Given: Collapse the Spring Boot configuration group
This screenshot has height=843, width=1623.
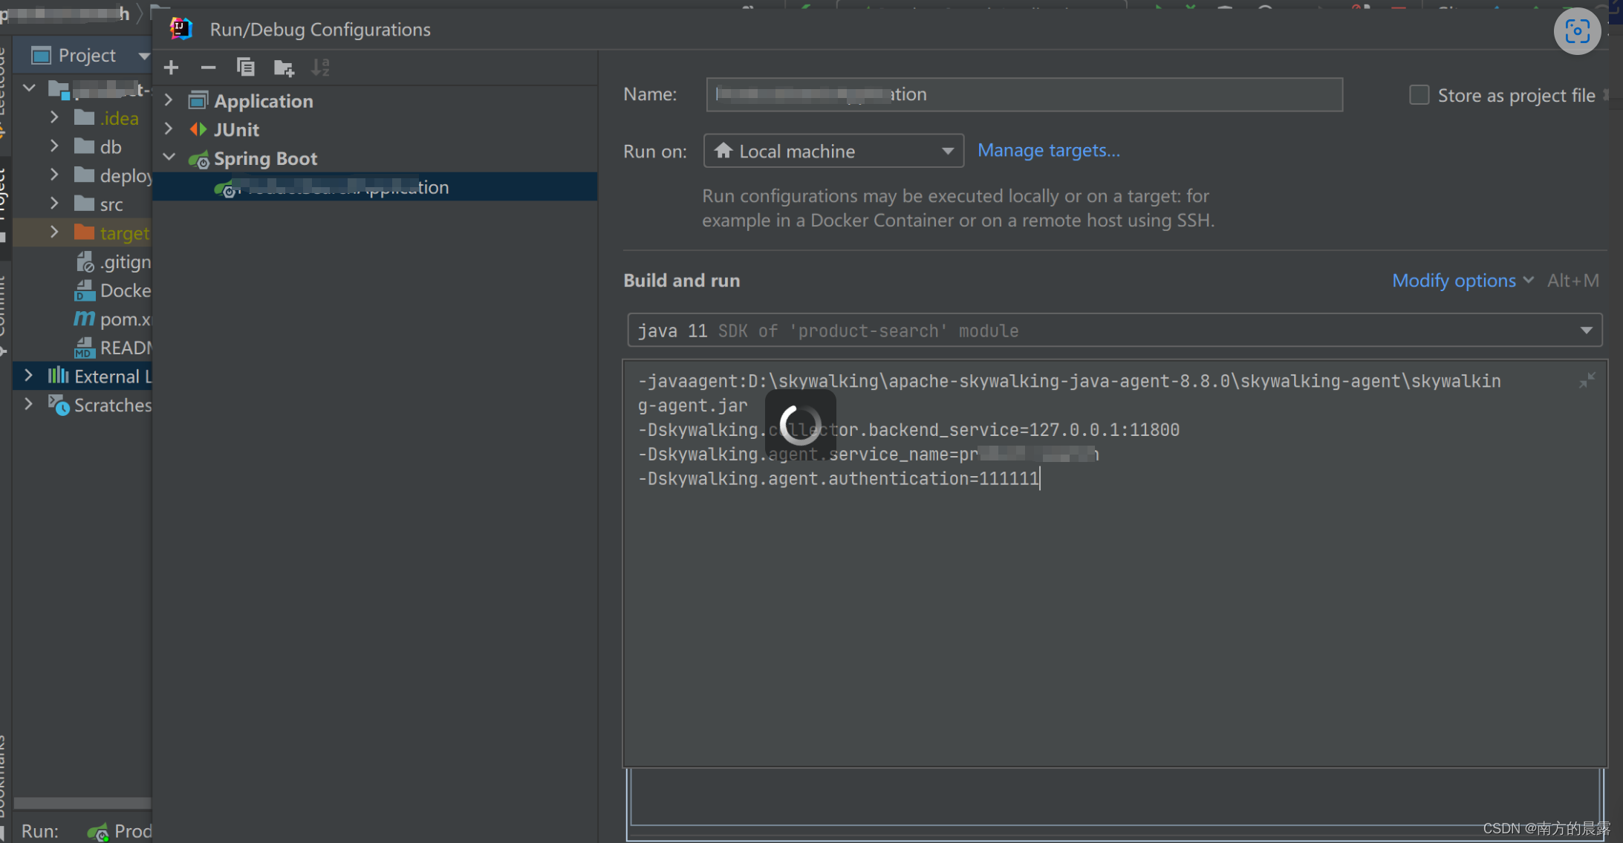Looking at the screenshot, I should click(169, 157).
